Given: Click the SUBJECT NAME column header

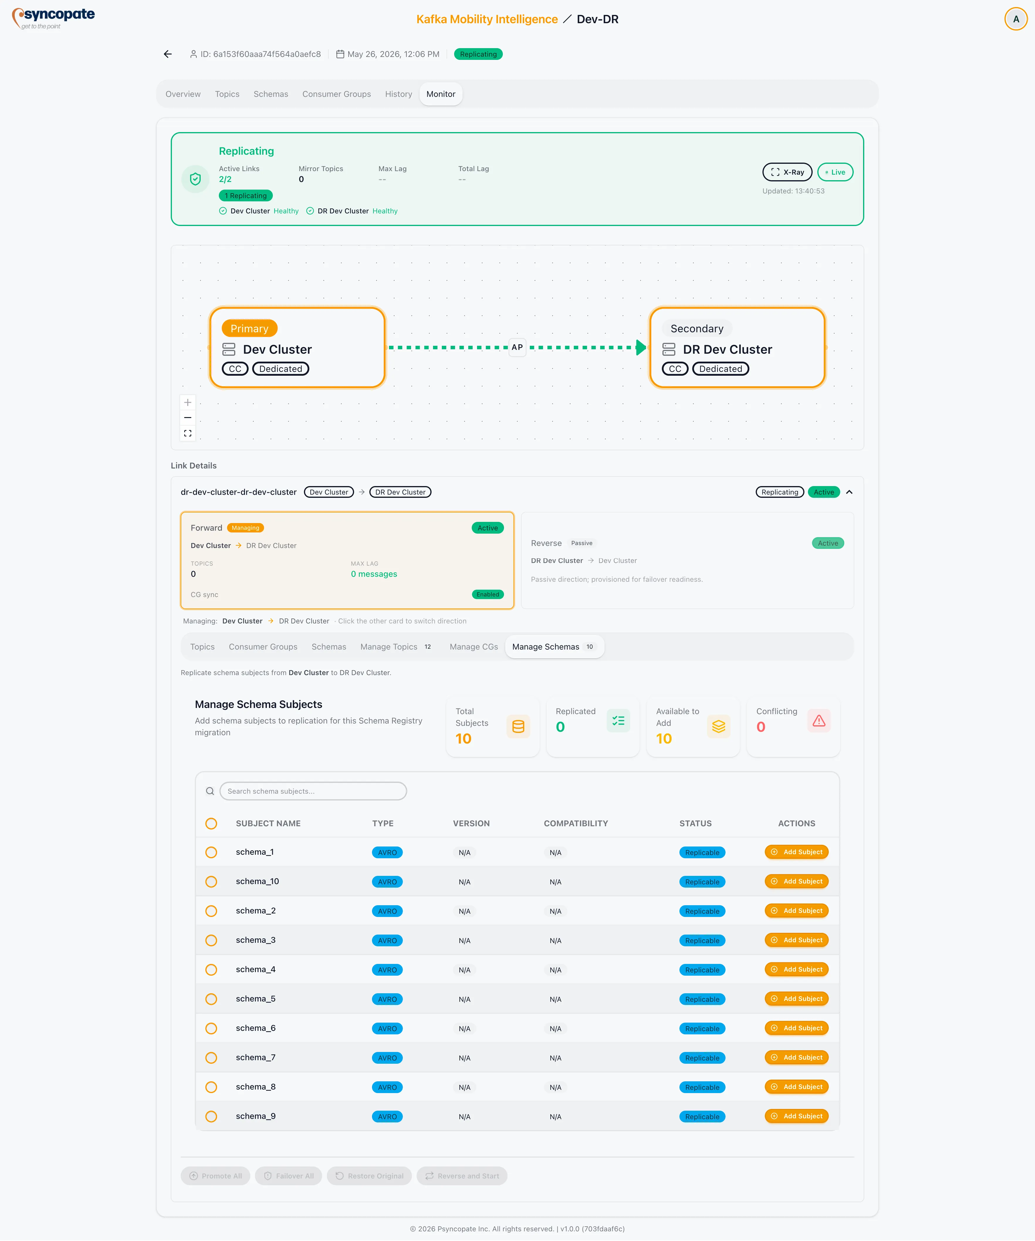Looking at the screenshot, I should 268,824.
